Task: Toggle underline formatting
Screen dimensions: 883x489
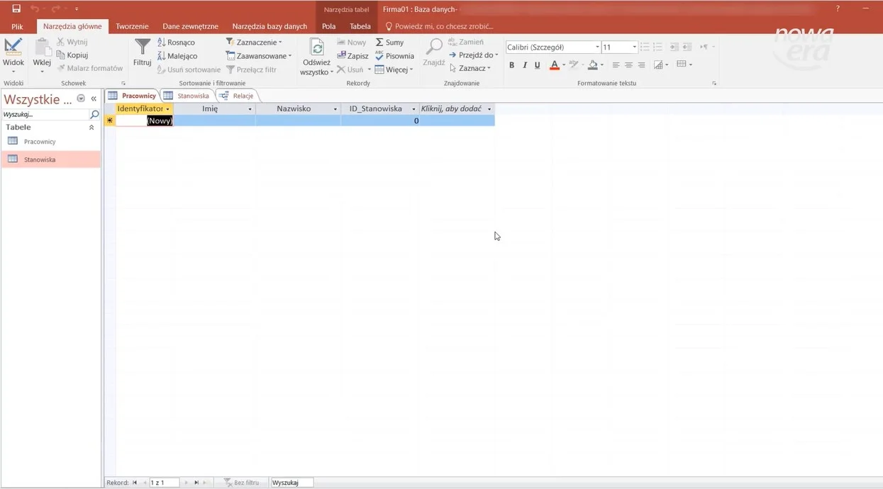Action: [x=538, y=65]
